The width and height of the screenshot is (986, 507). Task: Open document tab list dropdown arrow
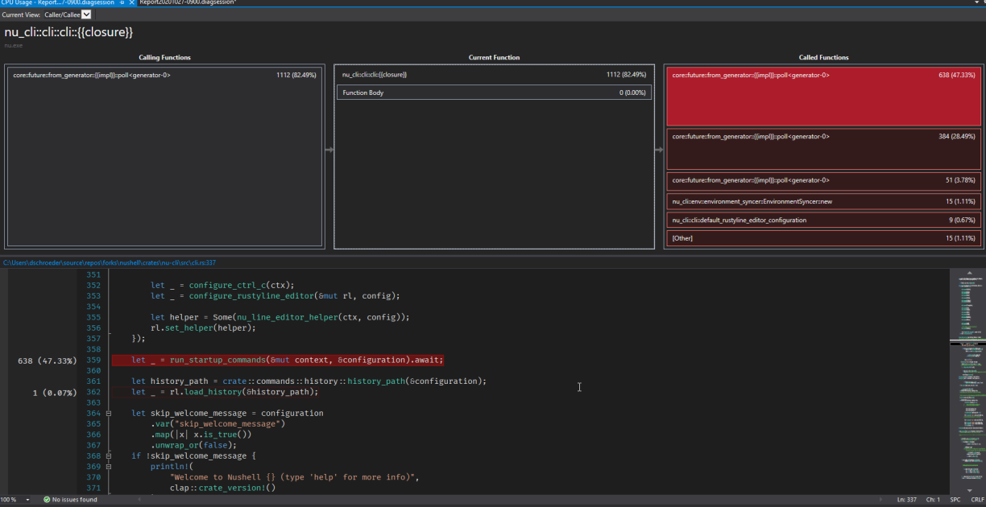tap(977, 3)
